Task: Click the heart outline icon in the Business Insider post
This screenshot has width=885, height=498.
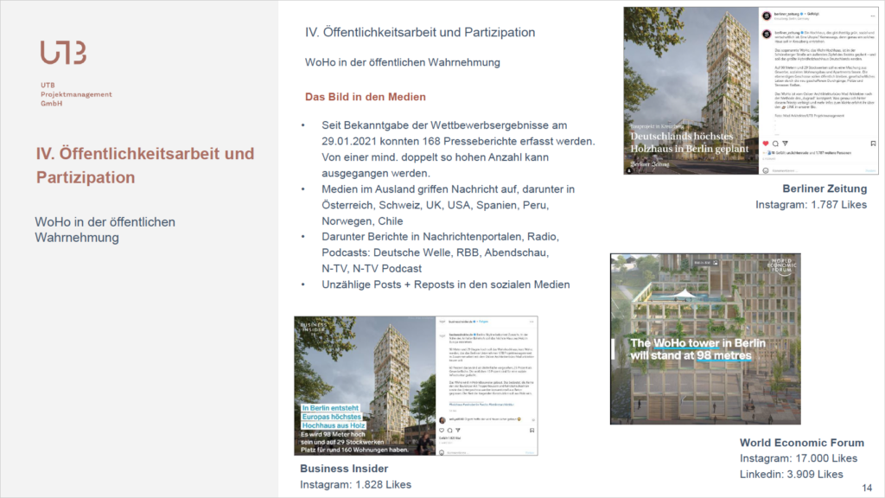Action: point(442,431)
